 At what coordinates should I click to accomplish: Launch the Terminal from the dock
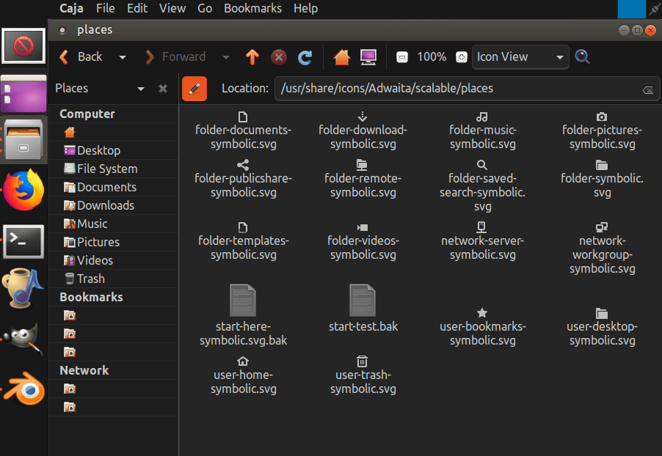click(23, 242)
